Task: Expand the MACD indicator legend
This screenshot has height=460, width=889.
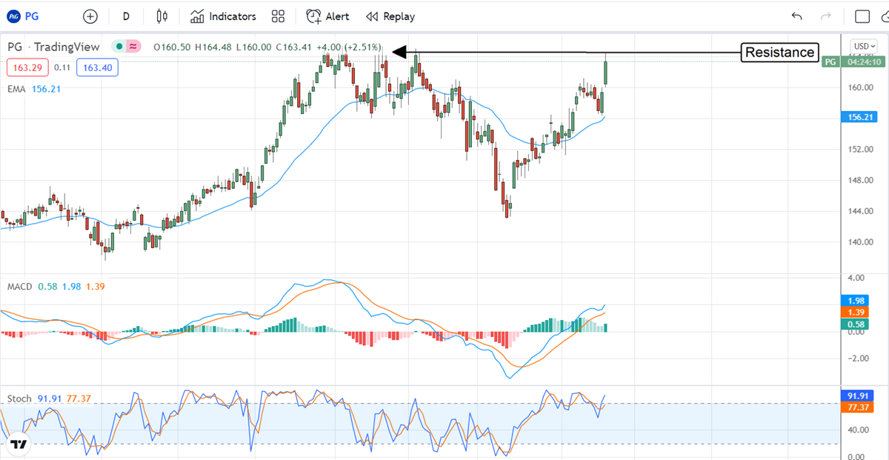Action: click(19, 286)
